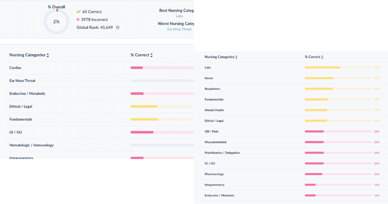This screenshot has width=388, height=204.
Task: Select the Respiratory category row
Action: pyautogui.click(x=212, y=89)
